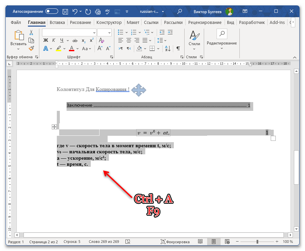The height and width of the screenshot is (251, 305).
Task: Open the search magnifier in title bar
Action: click(180, 11)
